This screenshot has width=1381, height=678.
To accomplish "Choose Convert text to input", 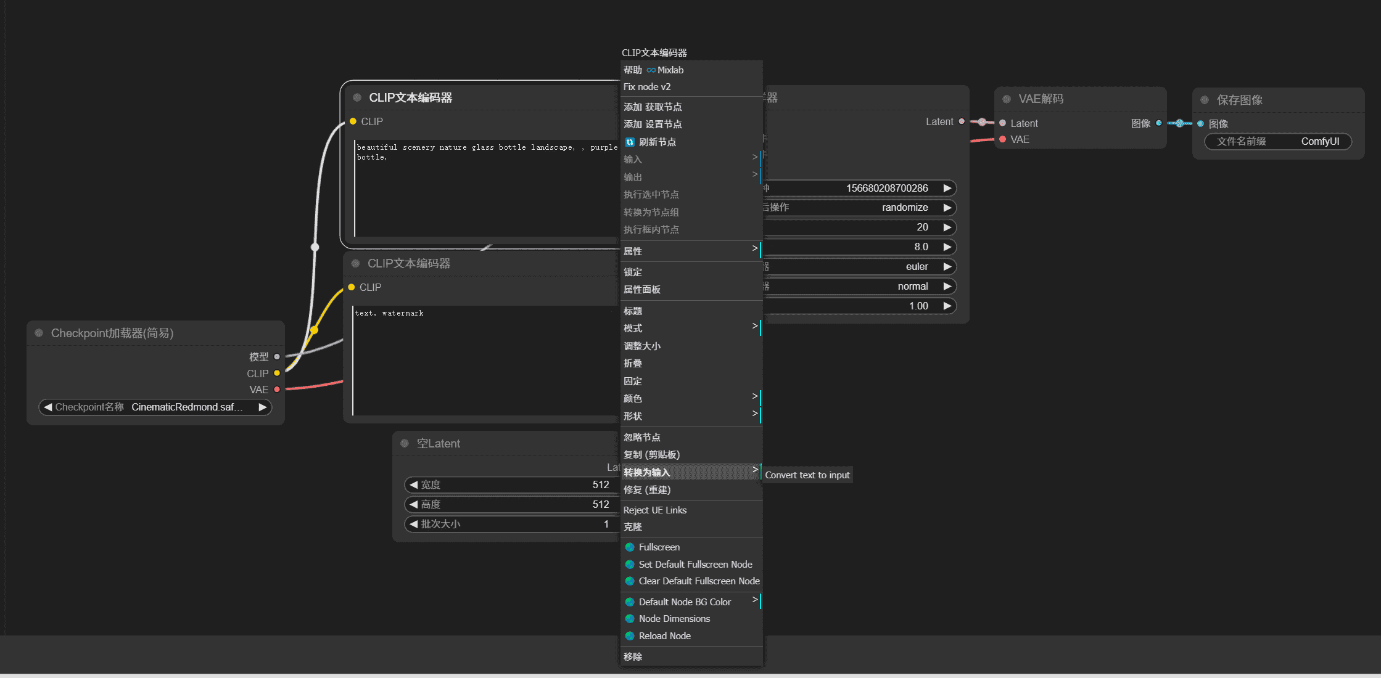I will [807, 475].
